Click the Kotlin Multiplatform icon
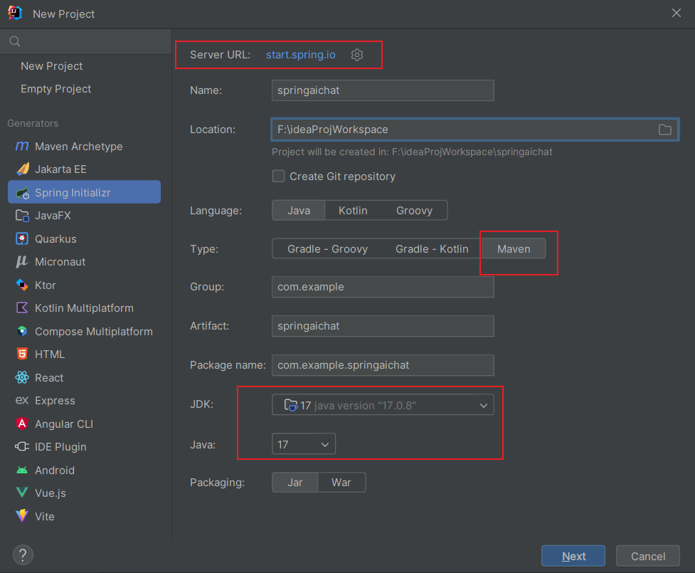The height and width of the screenshot is (573, 695). [x=22, y=307]
